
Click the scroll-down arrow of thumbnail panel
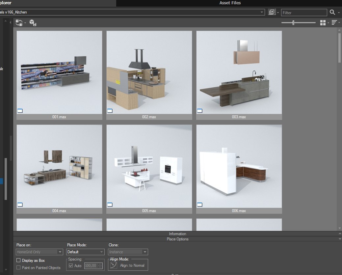point(339,228)
